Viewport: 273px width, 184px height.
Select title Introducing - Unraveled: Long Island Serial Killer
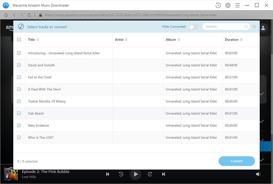(64, 53)
